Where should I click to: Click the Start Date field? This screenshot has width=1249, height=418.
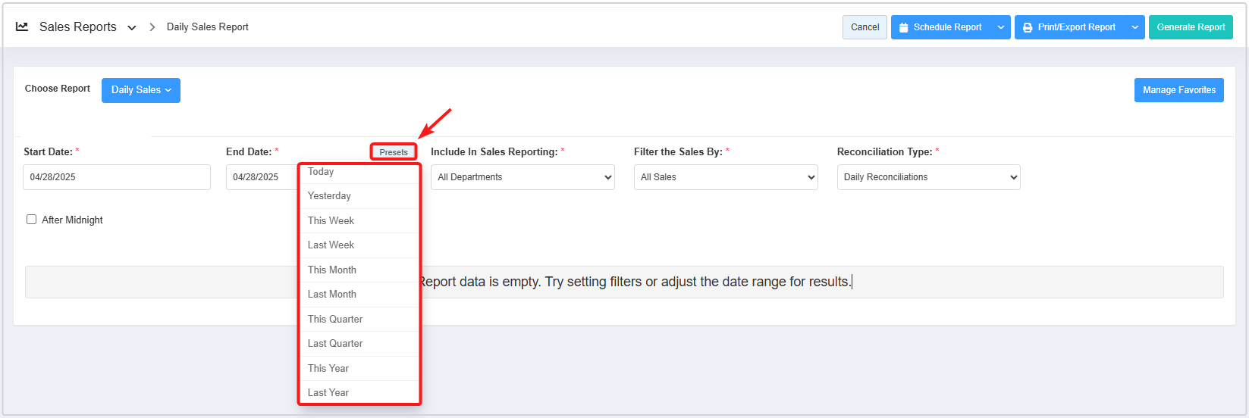[117, 177]
